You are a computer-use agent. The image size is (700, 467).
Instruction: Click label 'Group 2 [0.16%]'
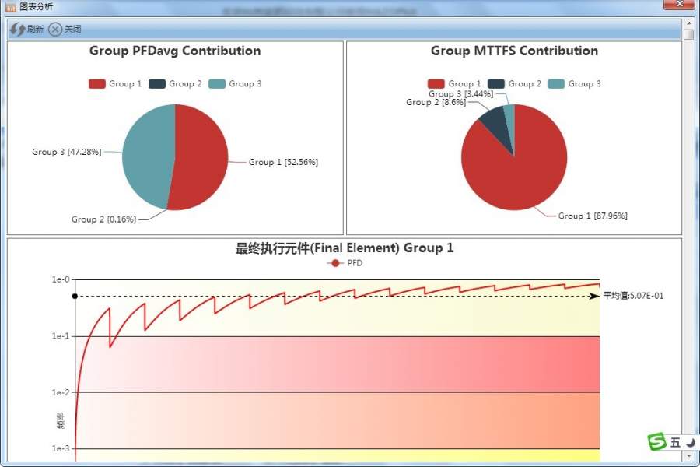[x=103, y=219]
